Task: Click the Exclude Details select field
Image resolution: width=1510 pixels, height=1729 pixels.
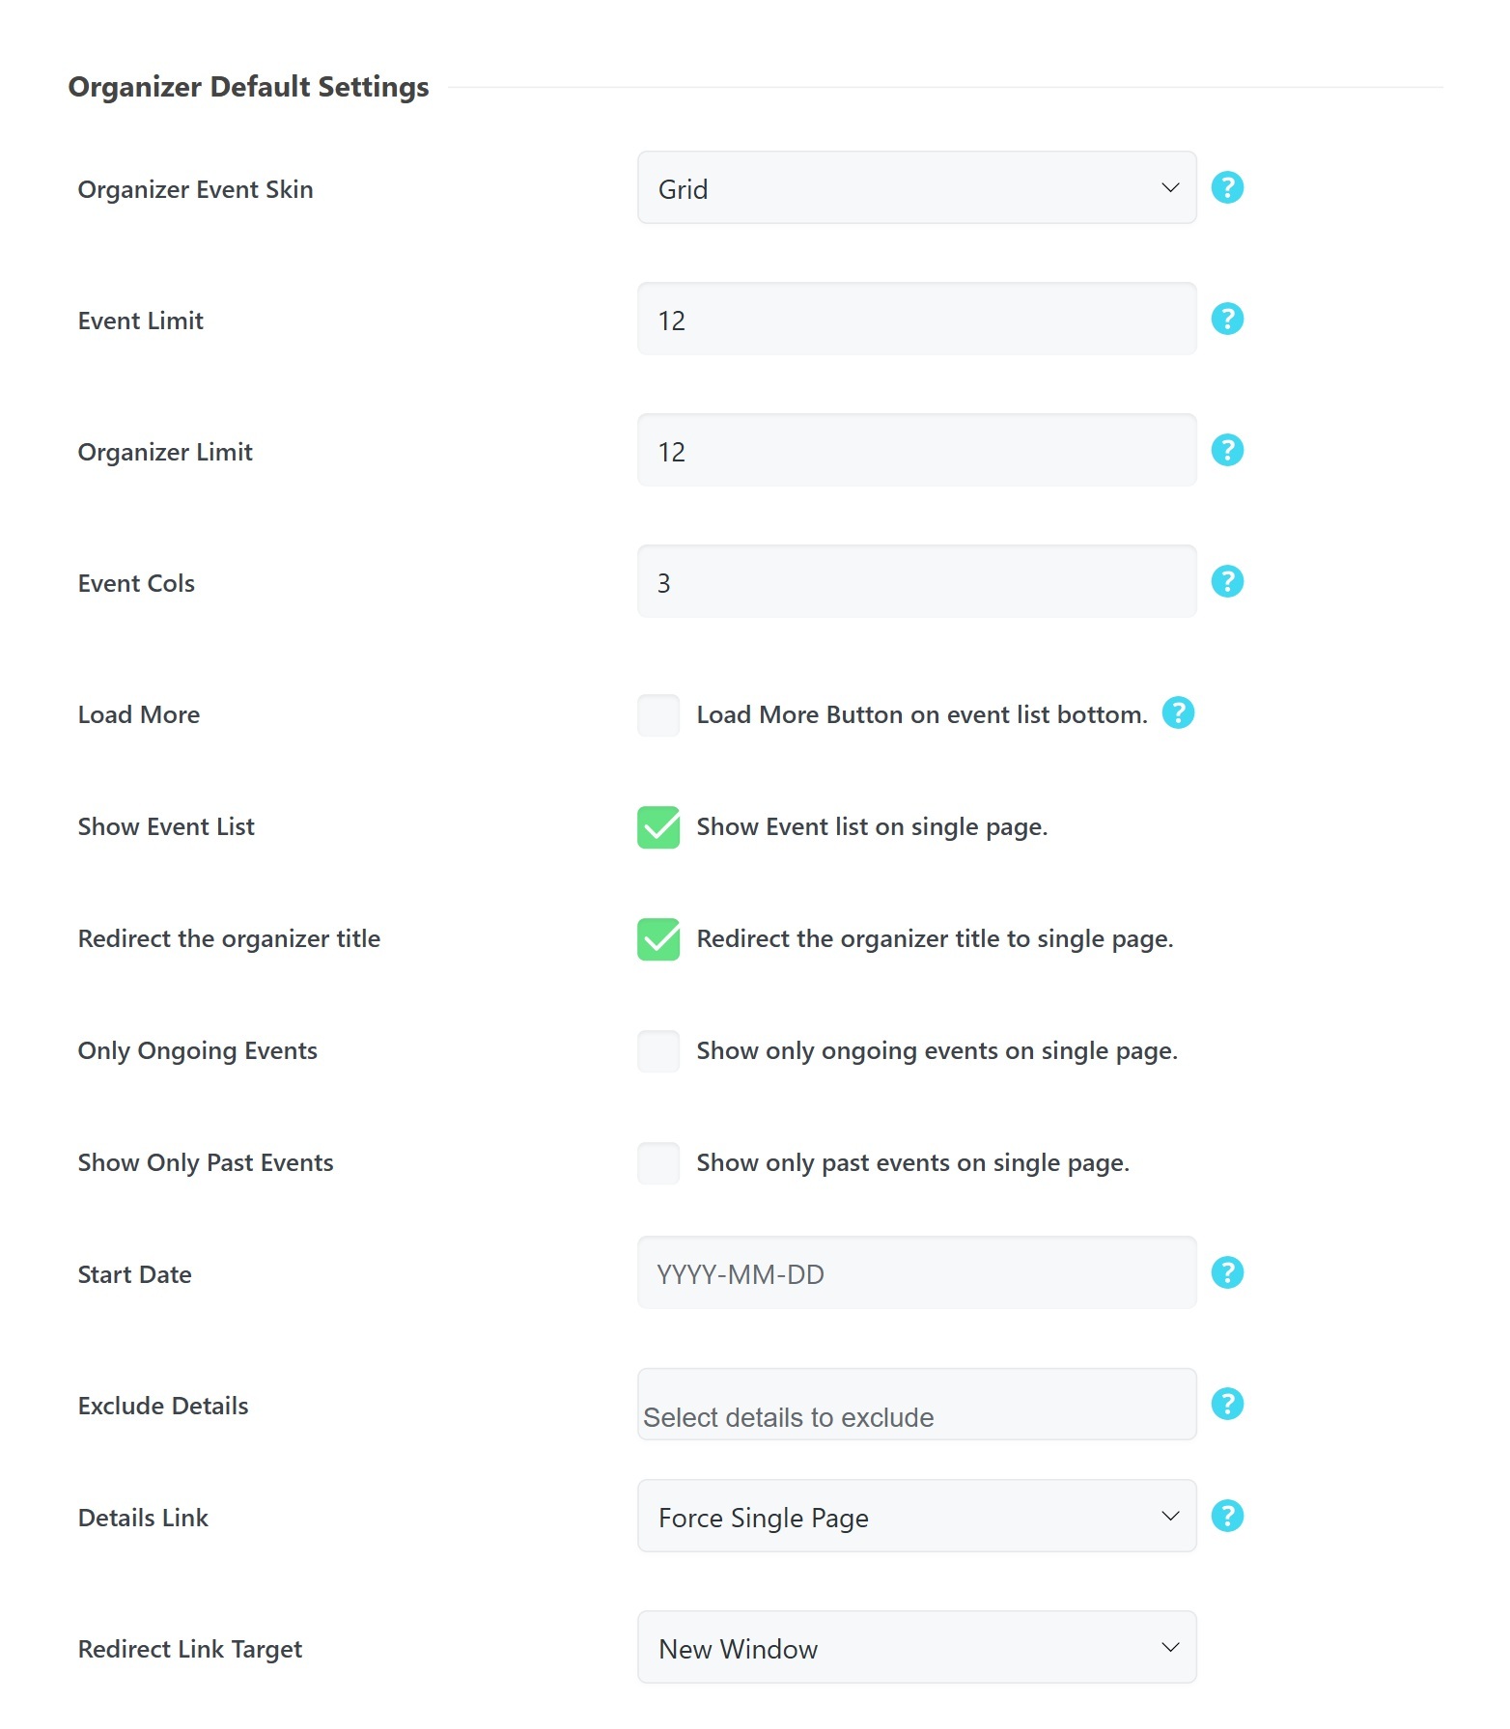Action: pyautogui.click(x=916, y=1405)
